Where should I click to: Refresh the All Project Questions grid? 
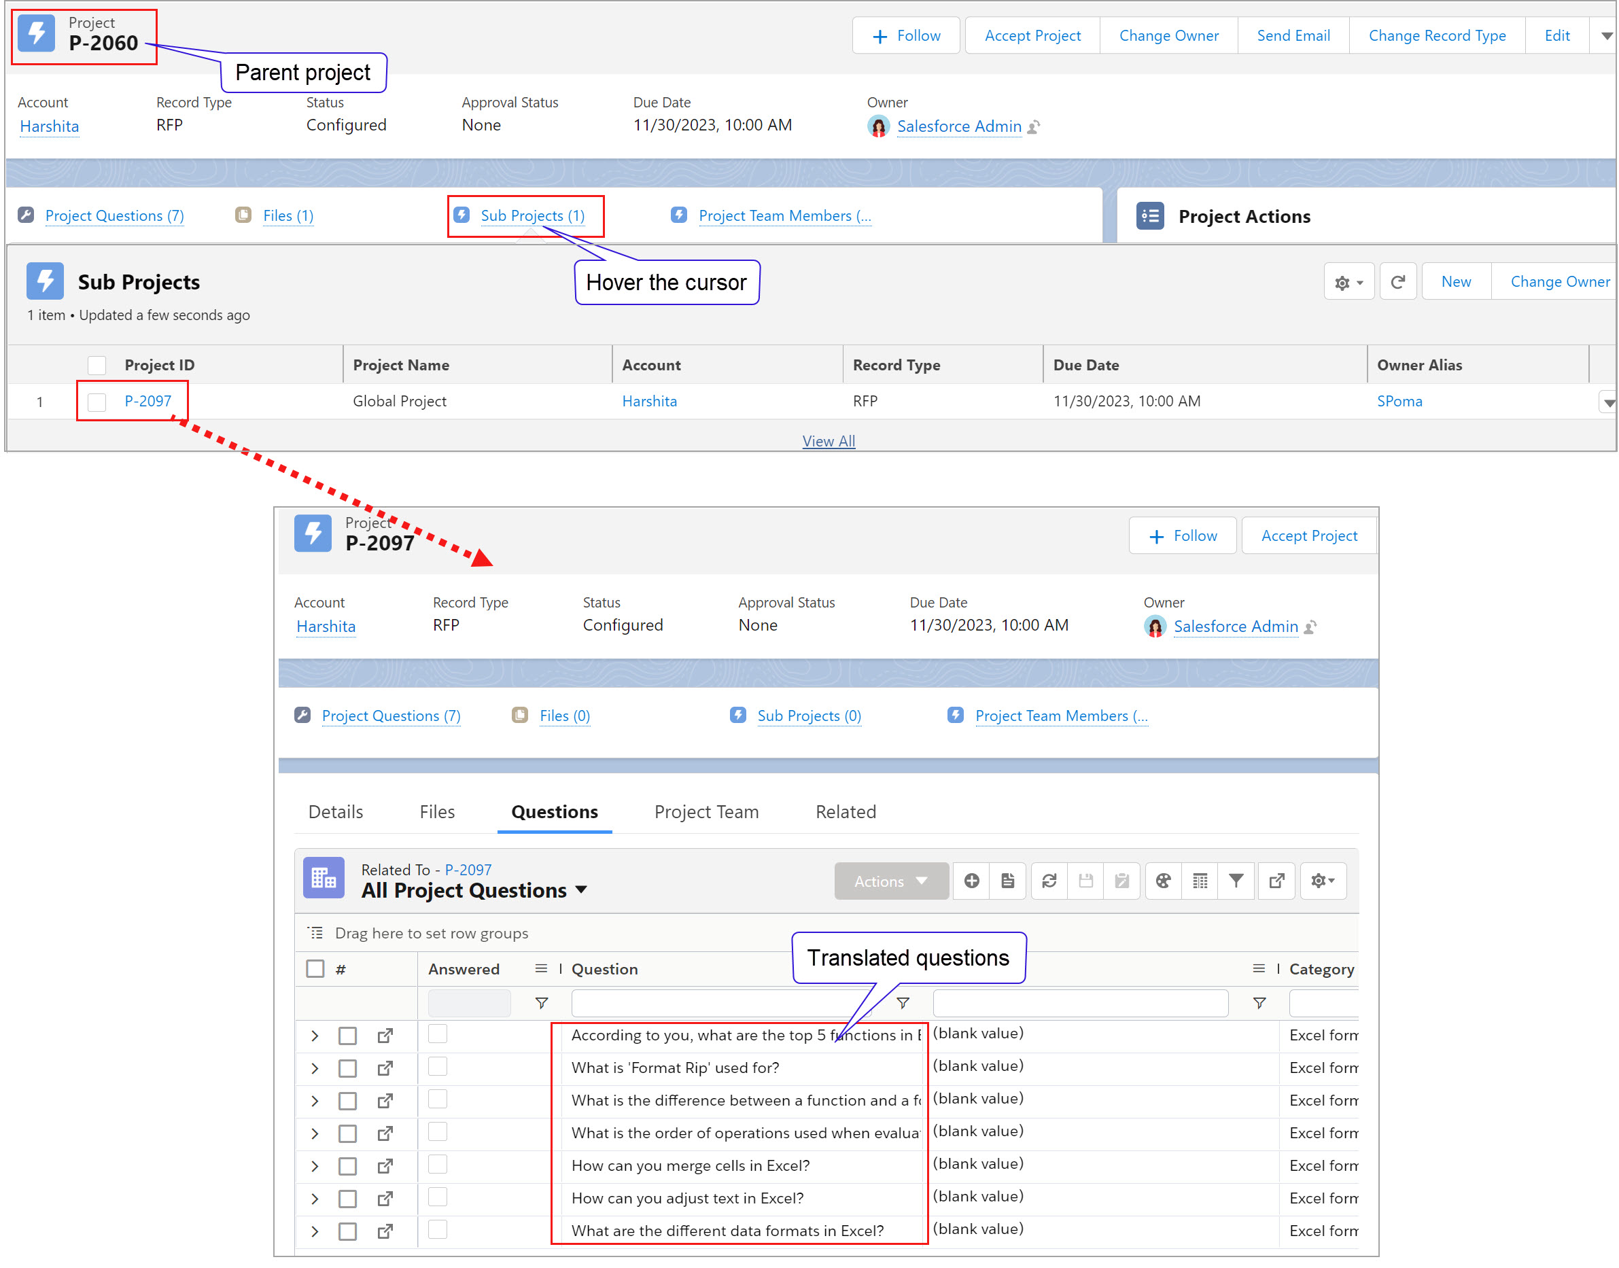click(x=1049, y=881)
